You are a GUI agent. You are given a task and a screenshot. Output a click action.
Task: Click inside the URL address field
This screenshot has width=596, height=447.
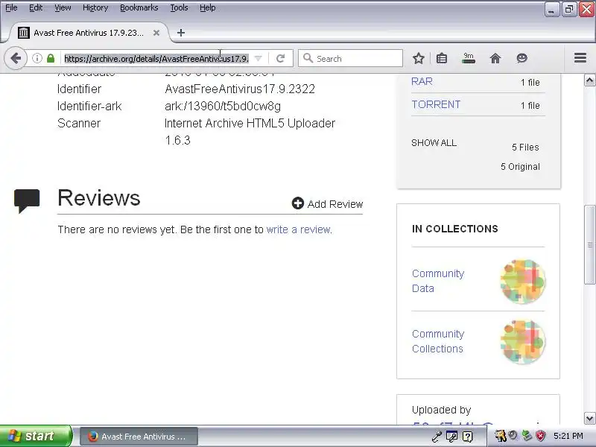tap(156, 59)
